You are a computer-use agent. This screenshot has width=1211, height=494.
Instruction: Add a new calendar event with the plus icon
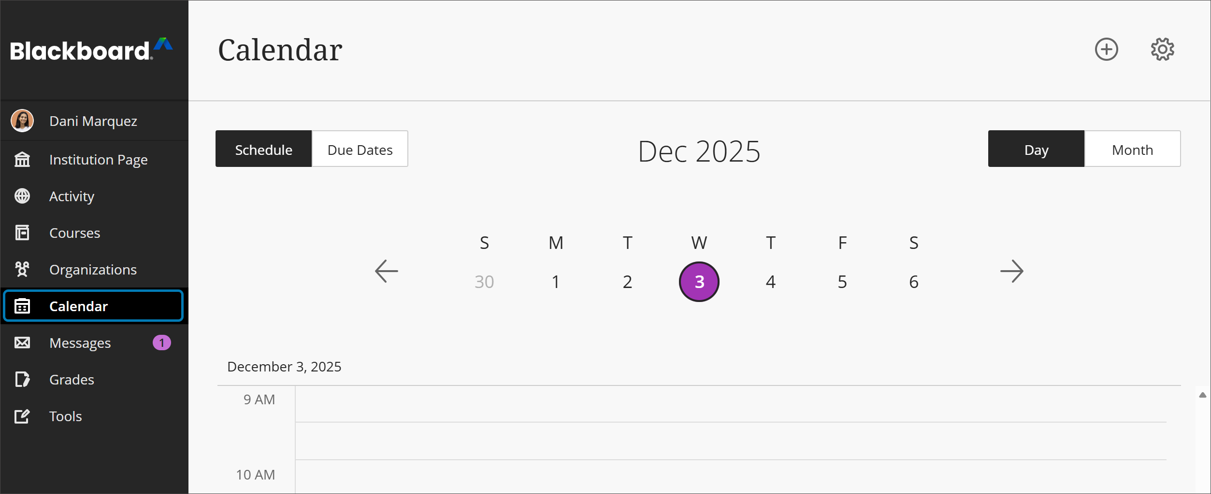pos(1107,49)
